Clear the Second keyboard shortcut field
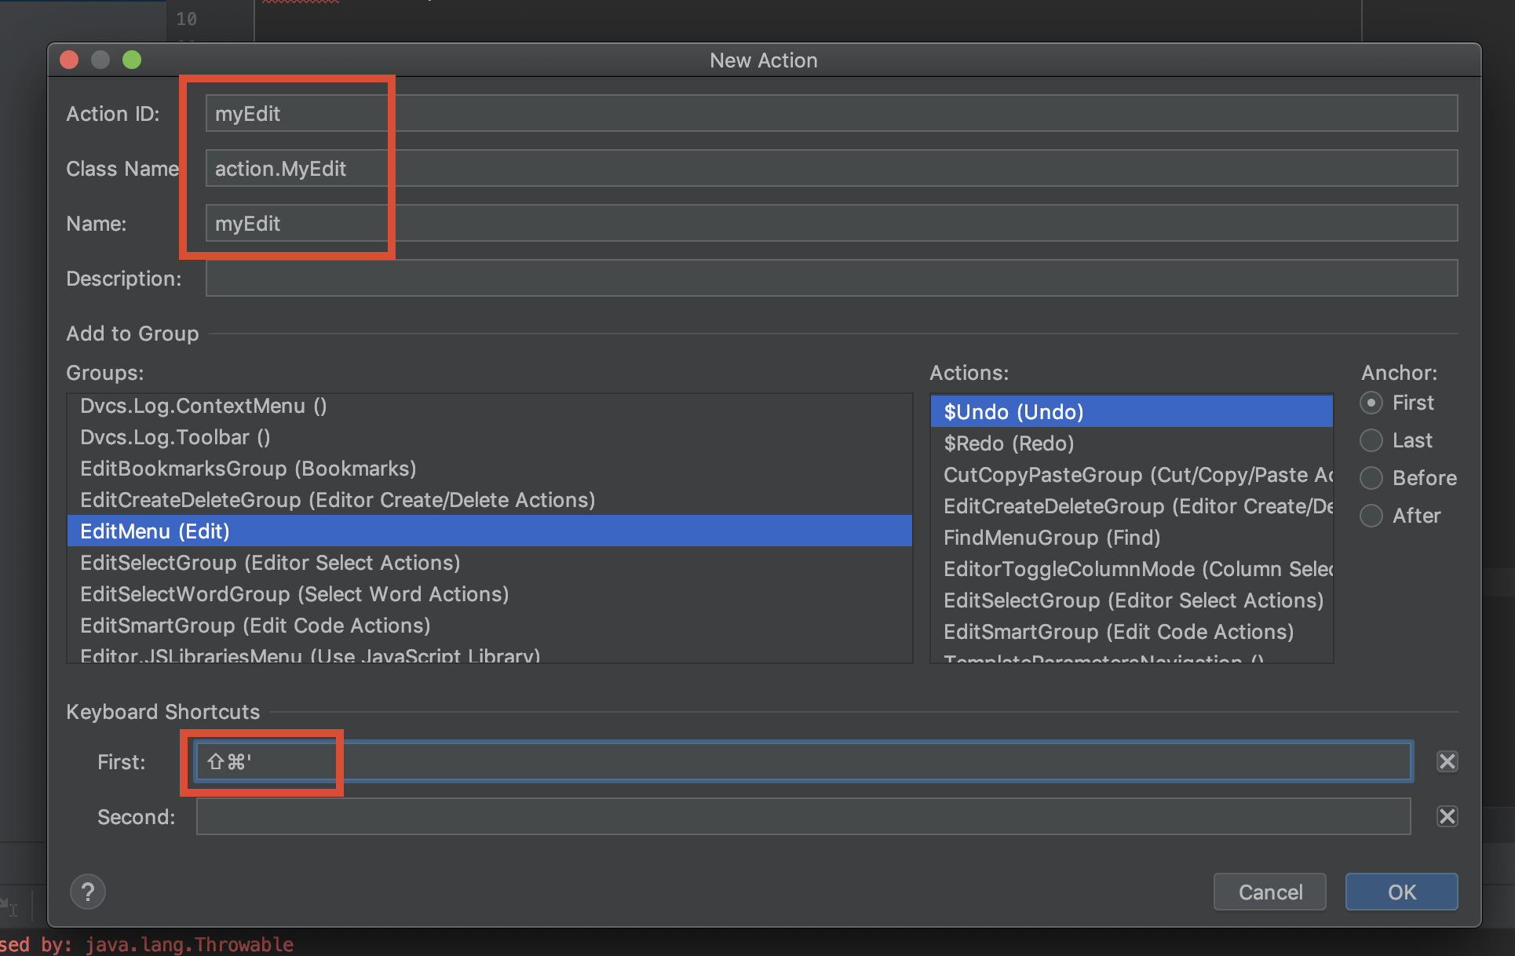This screenshot has height=956, width=1515. pos(1447,816)
